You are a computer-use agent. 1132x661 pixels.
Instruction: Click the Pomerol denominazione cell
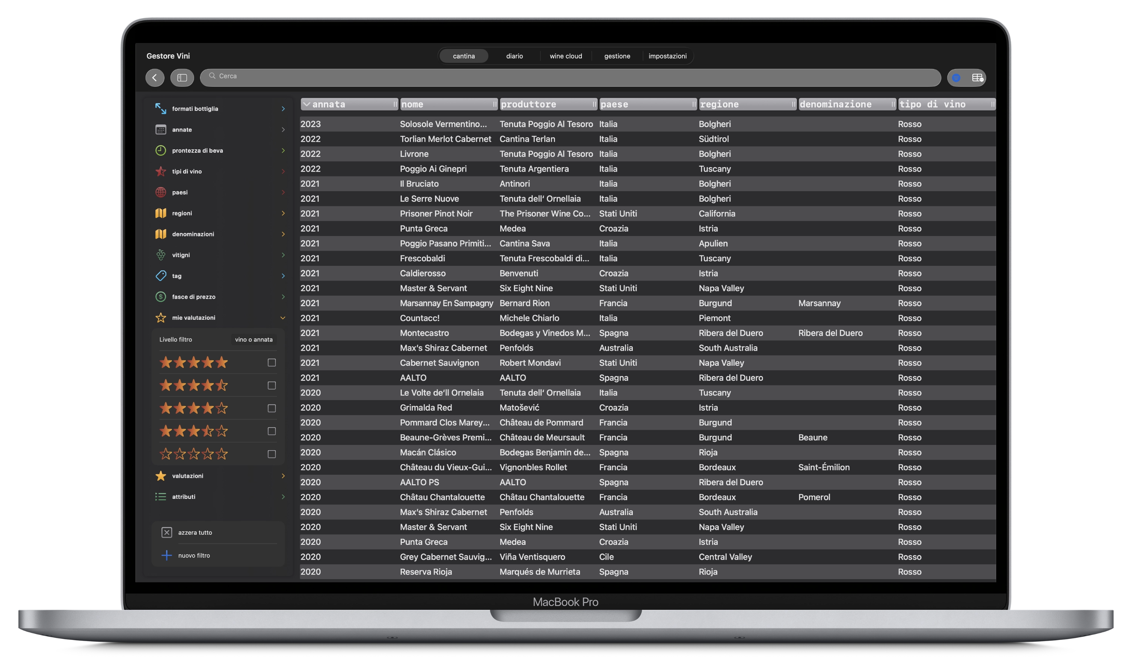(x=814, y=497)
